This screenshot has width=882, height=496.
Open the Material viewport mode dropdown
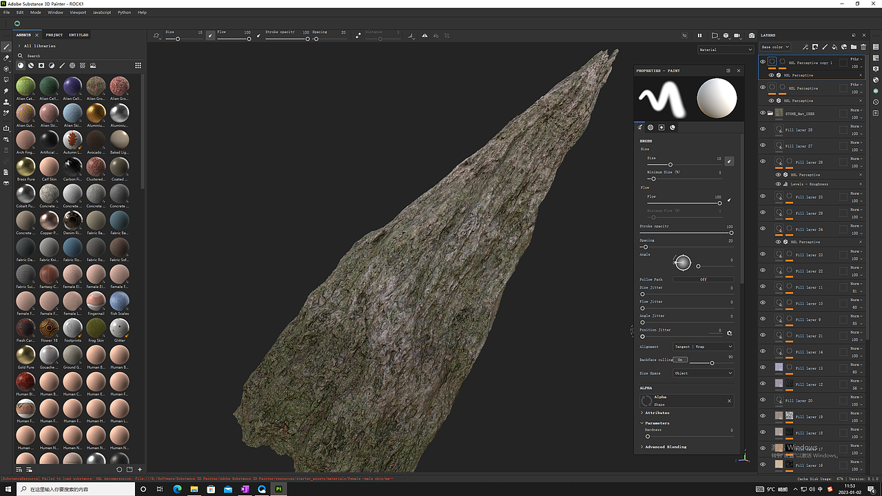(x=726, y=50)
